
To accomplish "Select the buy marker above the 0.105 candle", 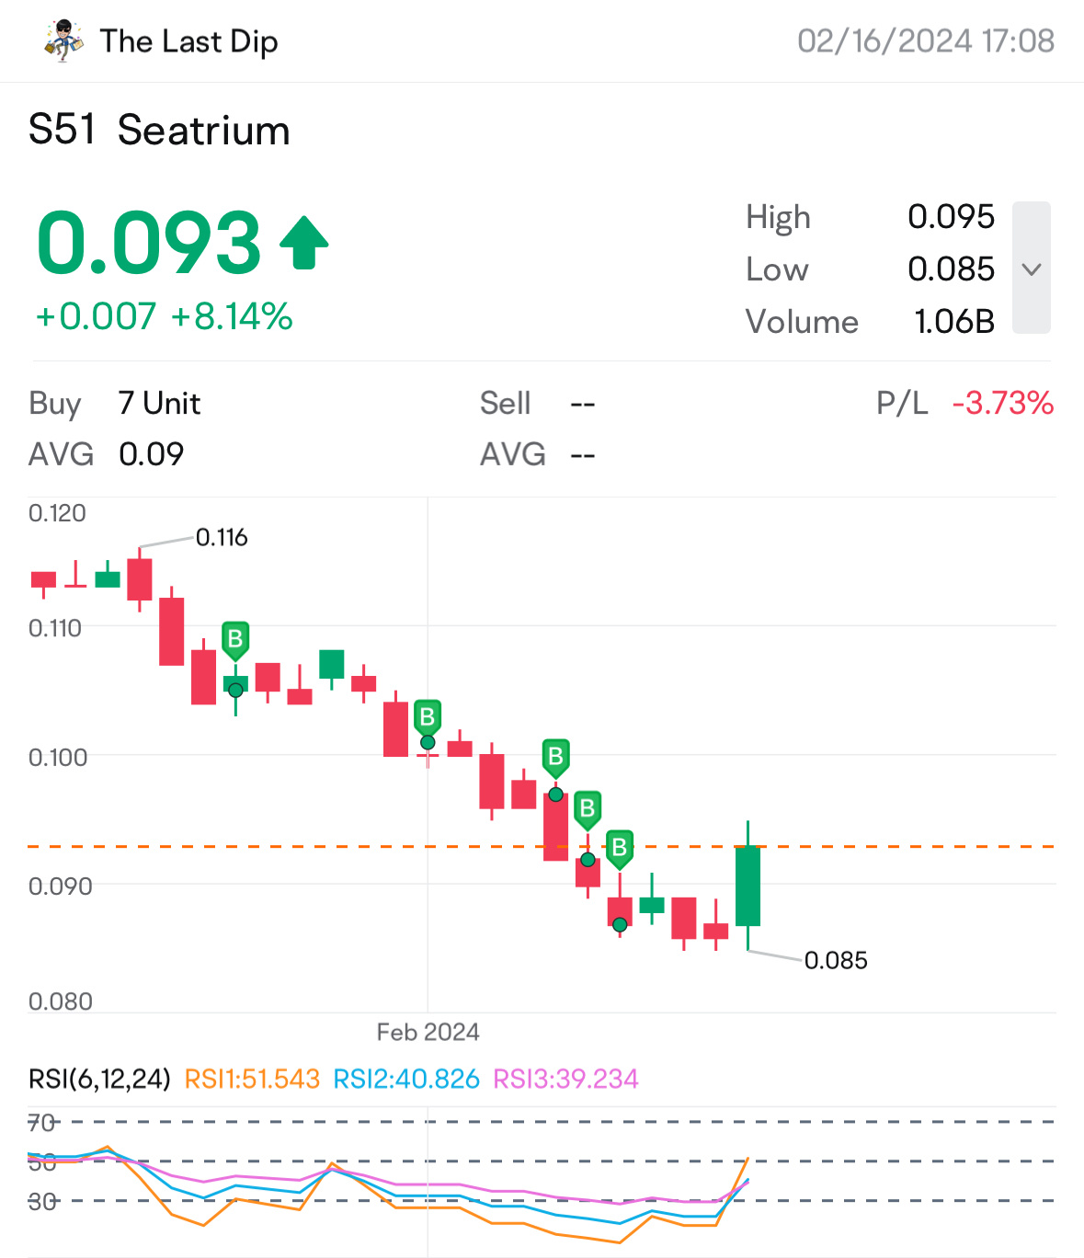I will [235, 641].
